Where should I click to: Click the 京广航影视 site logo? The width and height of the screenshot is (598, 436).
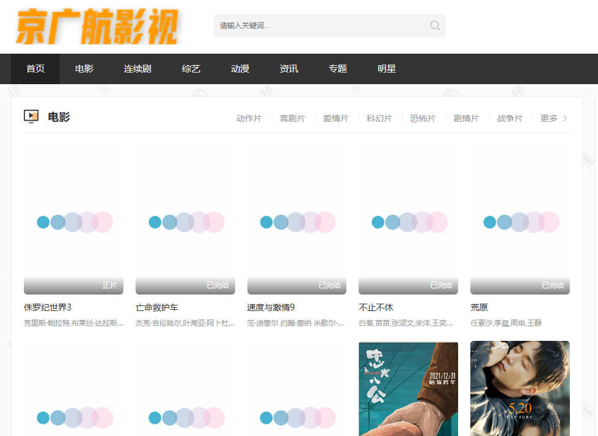point(98,27)
